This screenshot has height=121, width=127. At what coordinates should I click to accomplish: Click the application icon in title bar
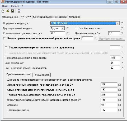pos(2,2)
